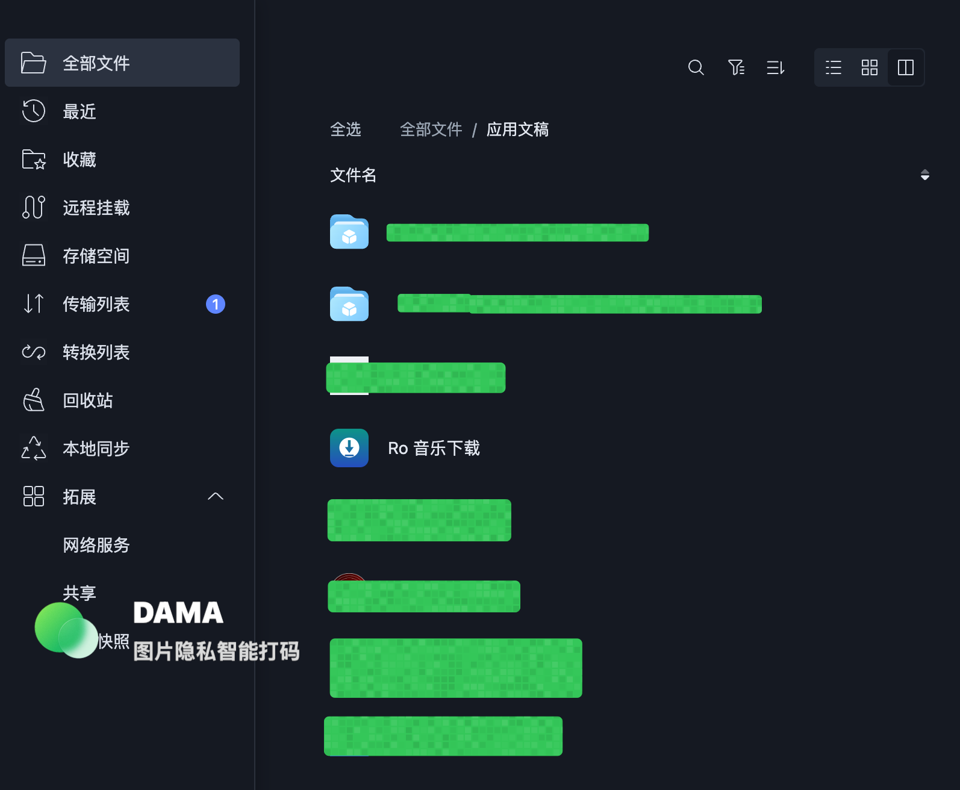Click the filter funnel icon
This screenshot has width=960, height=790.
tap(736, 67)
